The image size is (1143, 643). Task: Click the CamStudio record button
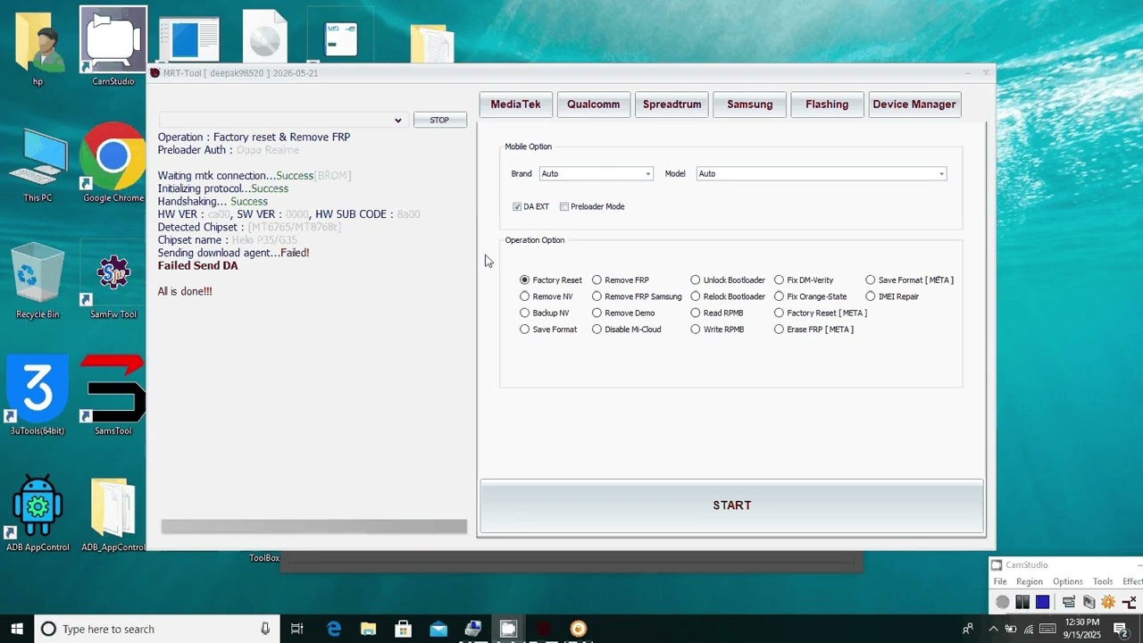(x=1003, y=602)
